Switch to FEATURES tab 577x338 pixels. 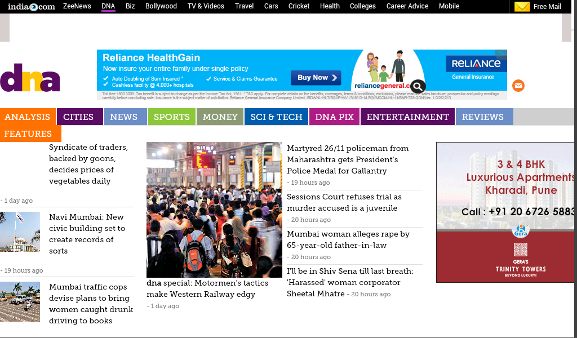[x=30, y=134]
